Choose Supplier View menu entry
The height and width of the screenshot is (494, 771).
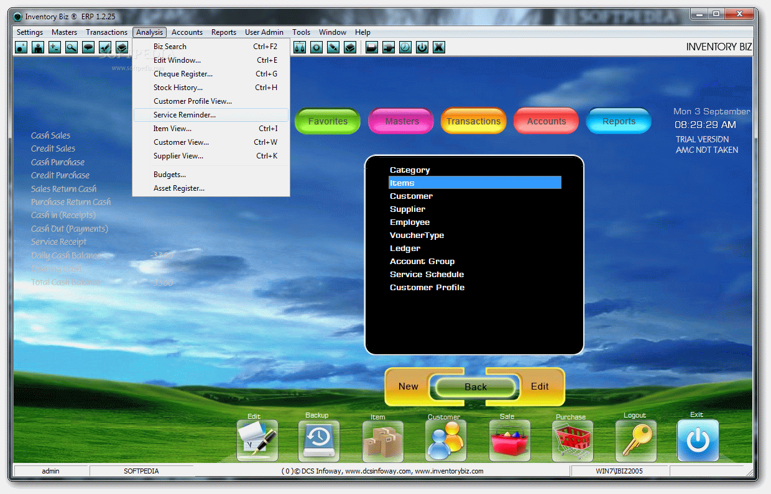[211, 156]
